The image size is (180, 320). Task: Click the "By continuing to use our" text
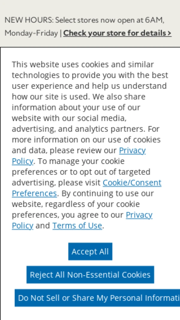click(109, 193)
